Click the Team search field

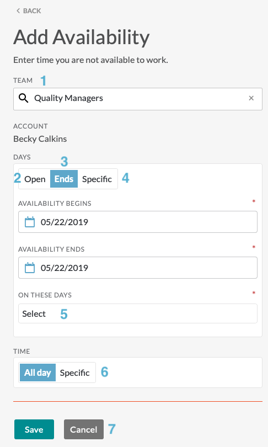coord(137,99)
